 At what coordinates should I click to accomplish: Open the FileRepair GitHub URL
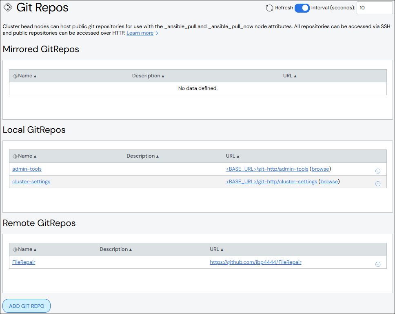[255, 262]
